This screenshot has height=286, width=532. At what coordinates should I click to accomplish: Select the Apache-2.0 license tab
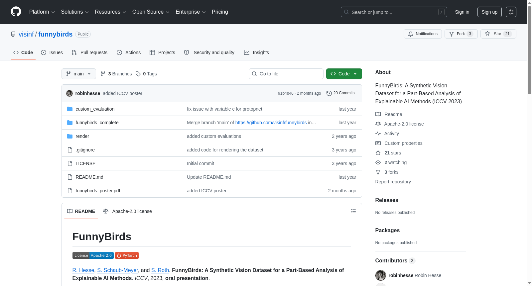tap(127, 211)
